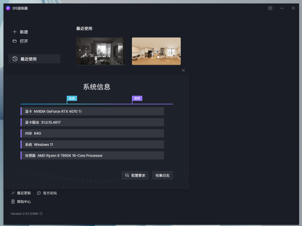Image resolution: width=302 pixels, height=226 pixels.
Task: Click the plus icon beside 新建
Action: pos(15,32)
